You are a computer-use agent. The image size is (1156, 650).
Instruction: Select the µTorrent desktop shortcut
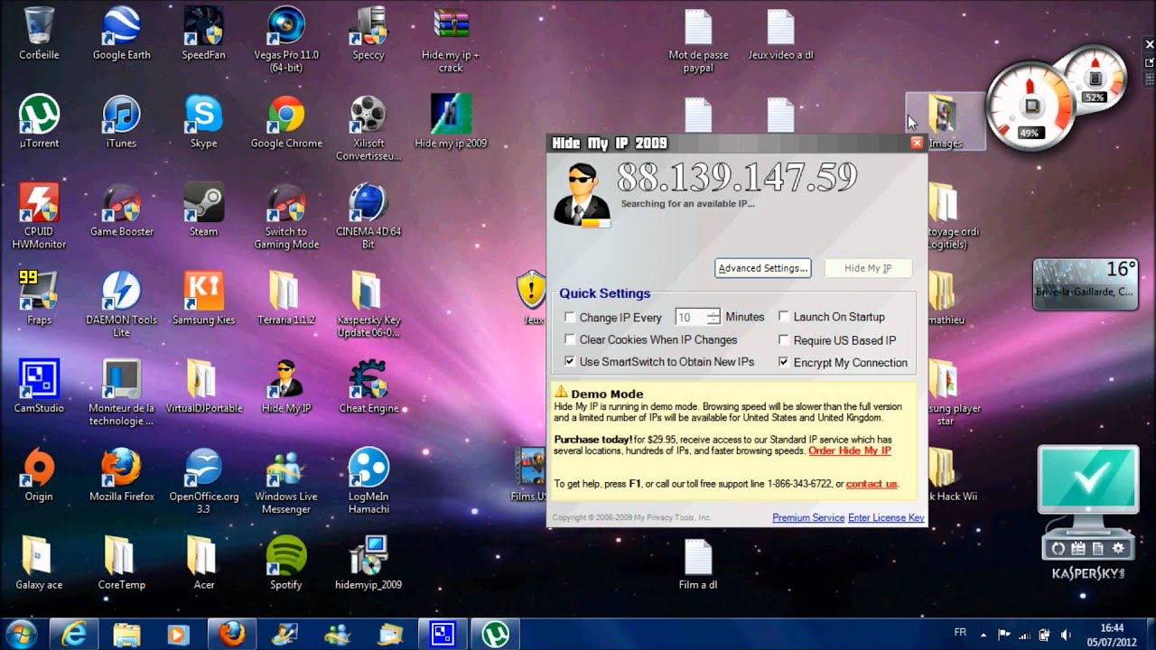tap(39, 122)
